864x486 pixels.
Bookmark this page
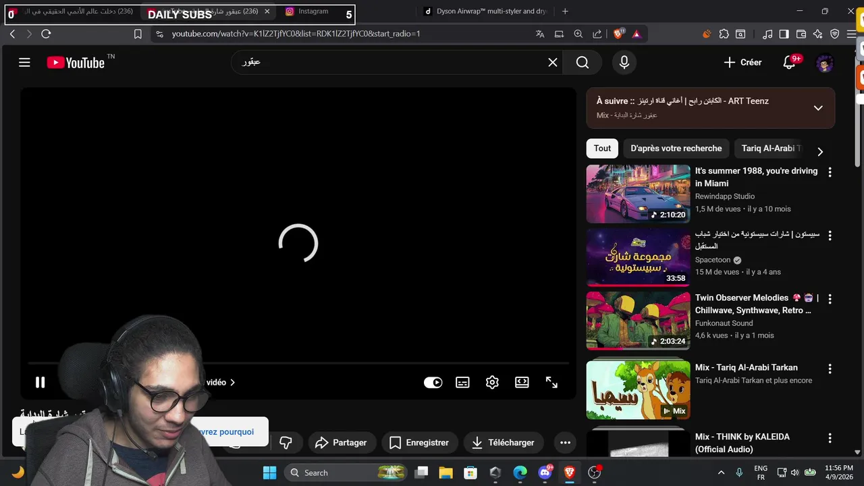[138, 34]
